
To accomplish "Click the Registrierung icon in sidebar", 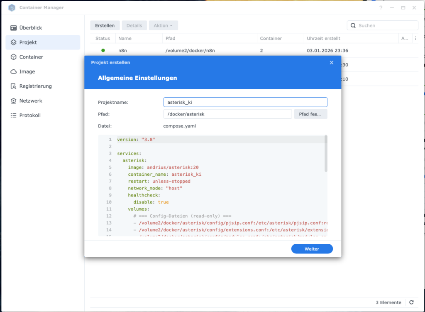I will [x=13, y=86].
